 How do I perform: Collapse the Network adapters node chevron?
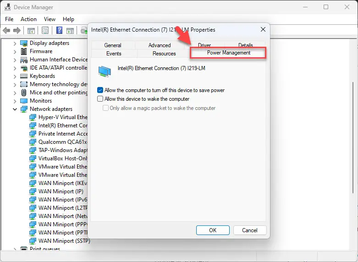pos(15,109)
